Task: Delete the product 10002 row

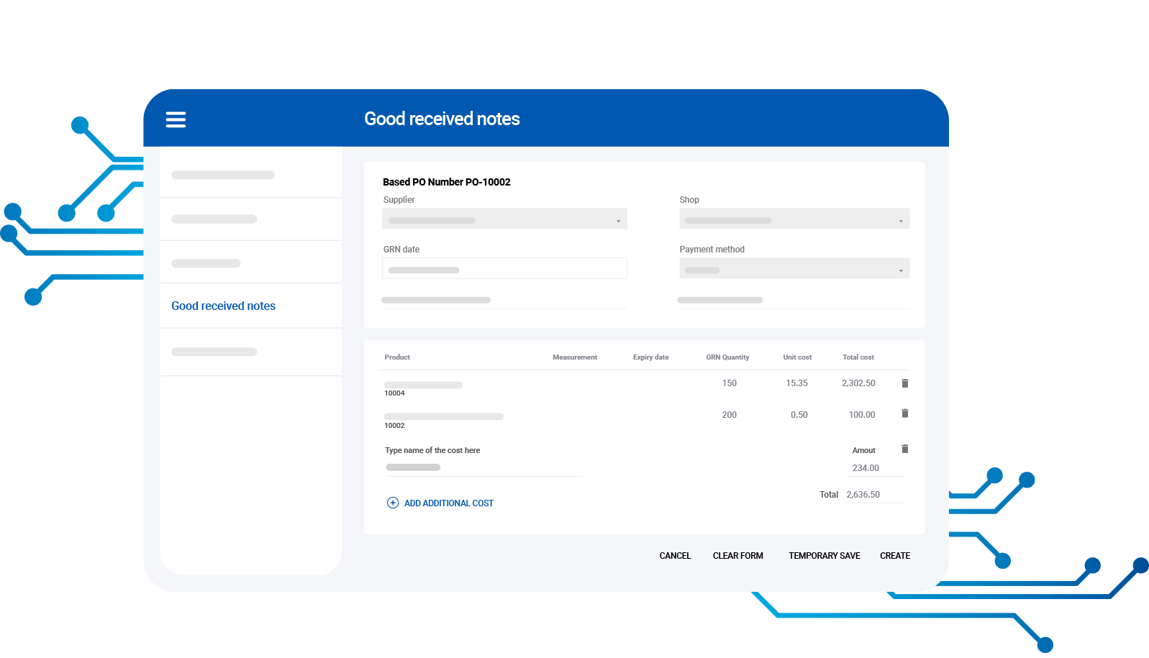Action: 904,413
